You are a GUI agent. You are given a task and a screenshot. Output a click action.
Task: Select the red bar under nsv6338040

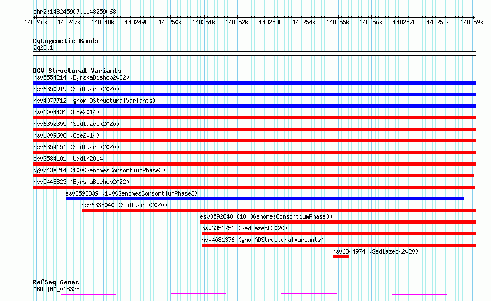point(279,210)
